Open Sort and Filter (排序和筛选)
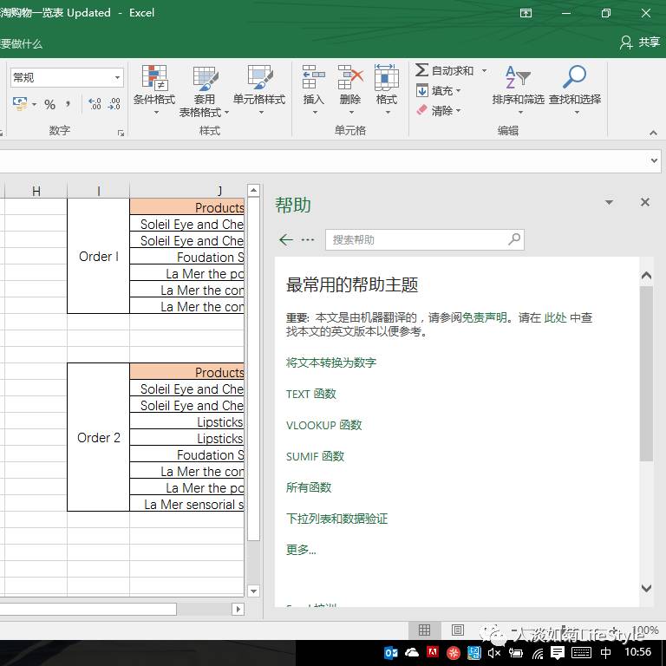Image resolution: width=666 pixels, height=666 pixels. coord(518,90)
